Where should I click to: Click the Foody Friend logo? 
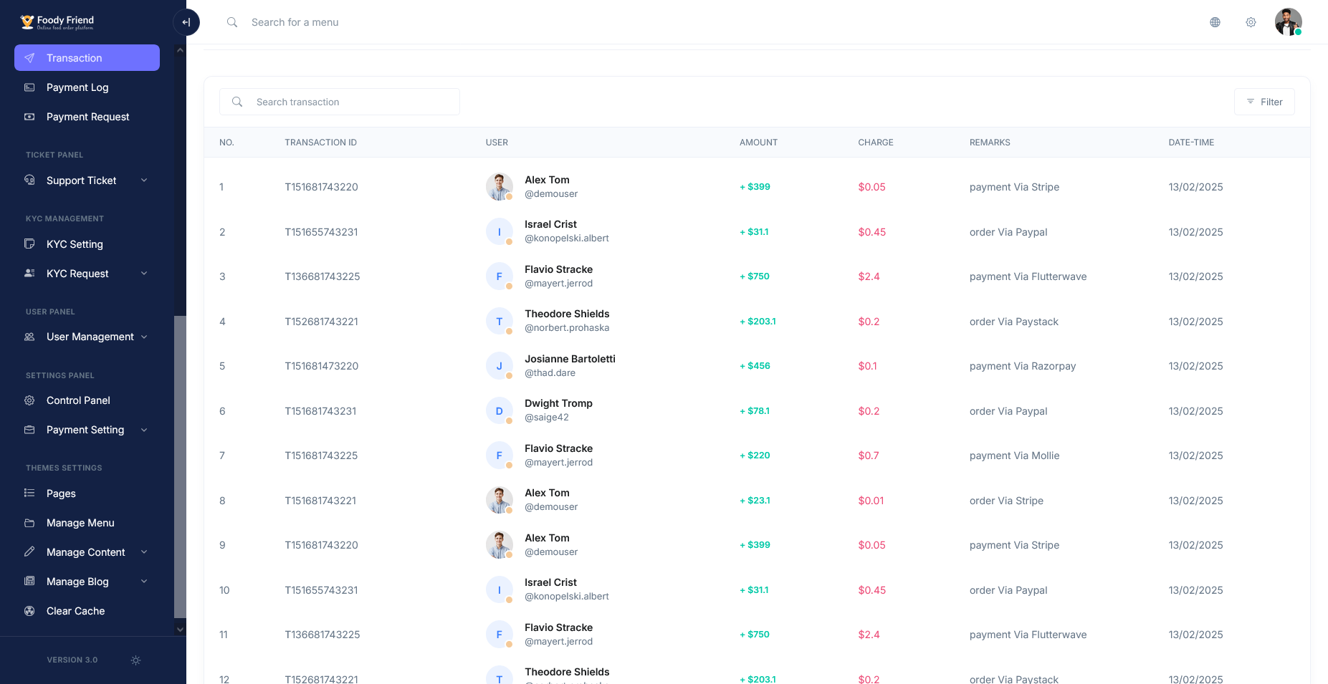[x=57, y=22]
